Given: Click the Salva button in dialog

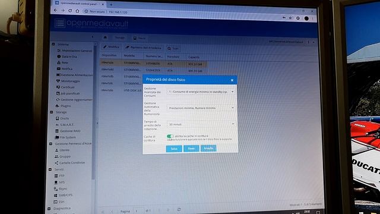Looking at the screenshot, I should click(174, 149).
